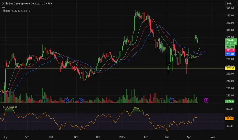Click the RSI value label 57.74
This screenshot has width=238, height=140.
(229, 118)
